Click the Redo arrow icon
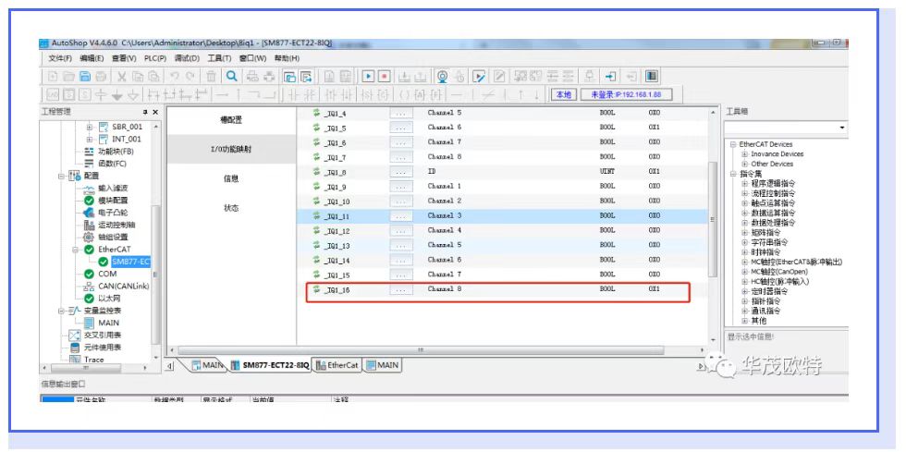The width and height of the screenshot is (906, 452). pos(190,76)
